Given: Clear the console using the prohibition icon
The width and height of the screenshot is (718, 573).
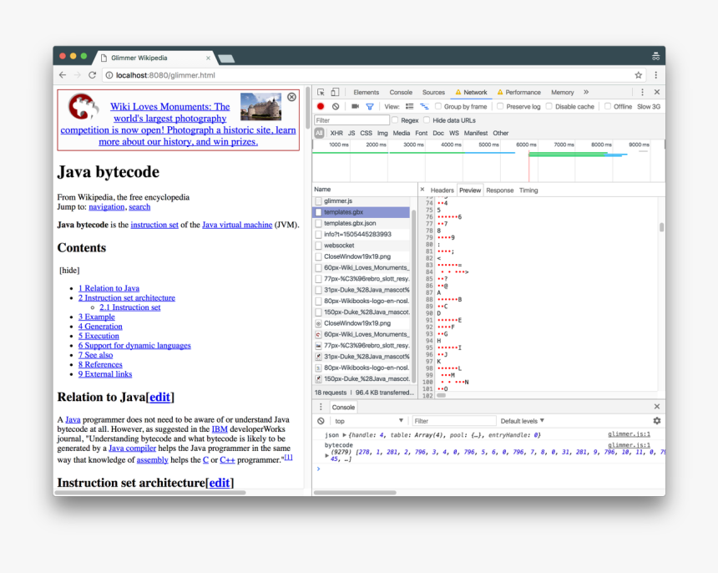Looking at the screenshot, I should point(320,420).
